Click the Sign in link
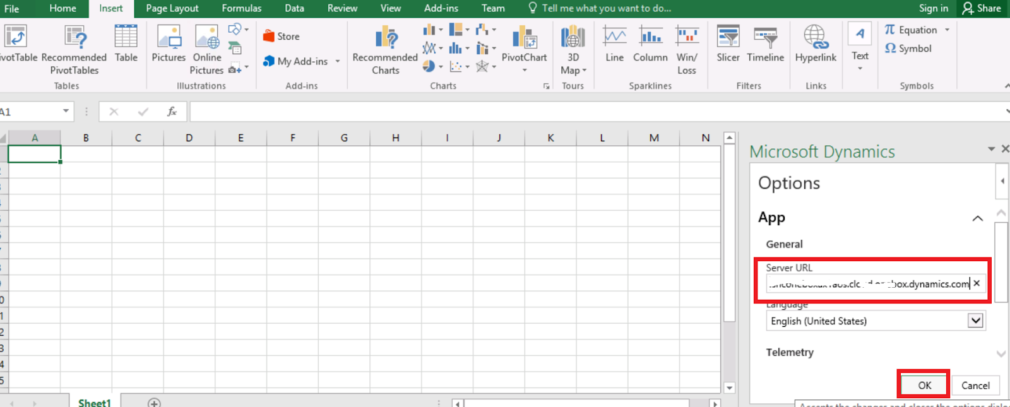This screenshot has width=1010, height=407. point(933,8)
